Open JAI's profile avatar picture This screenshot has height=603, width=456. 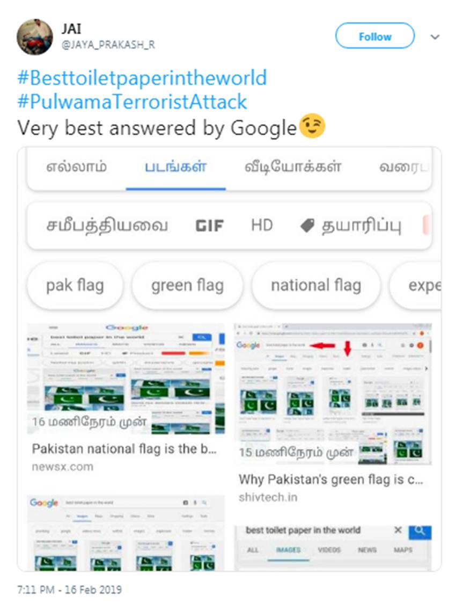pyautogui.click(x=34, y=37)
